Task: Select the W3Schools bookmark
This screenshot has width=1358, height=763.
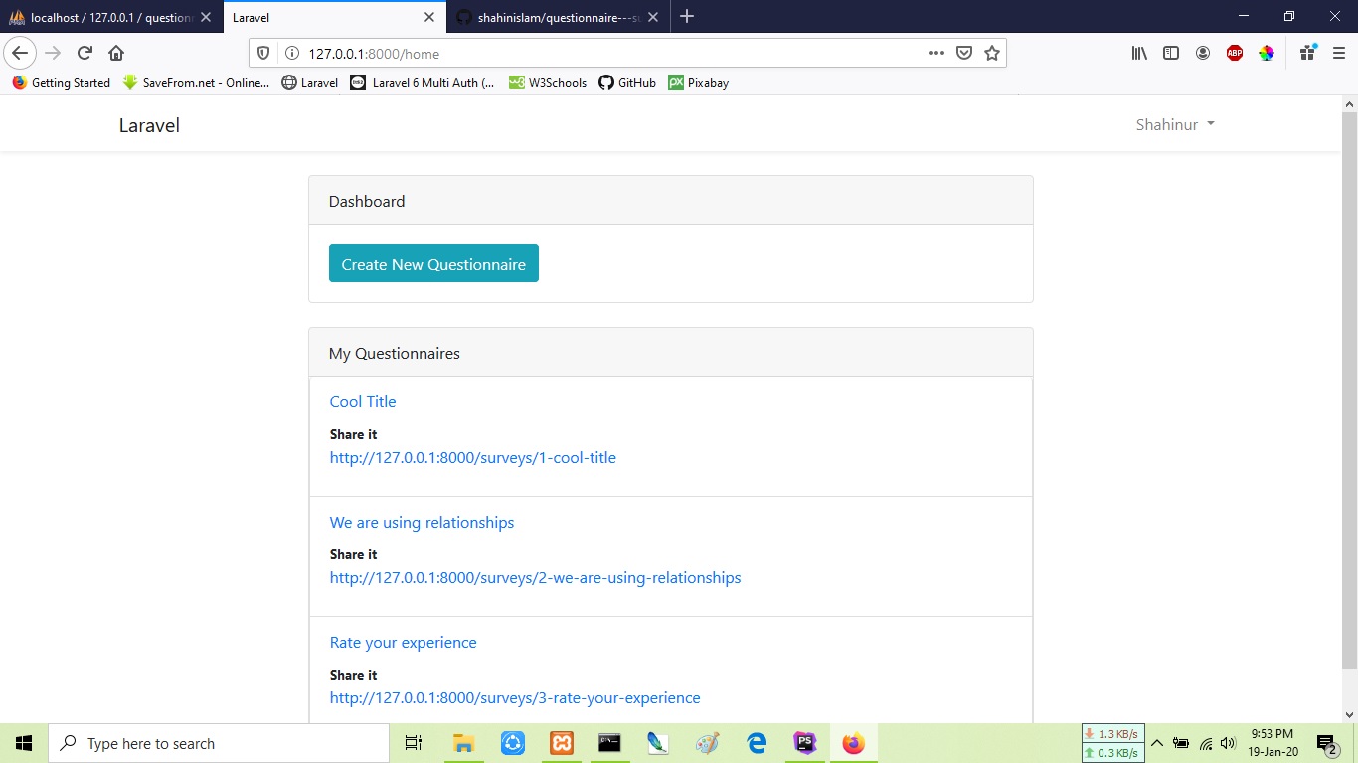Action: 548,83
